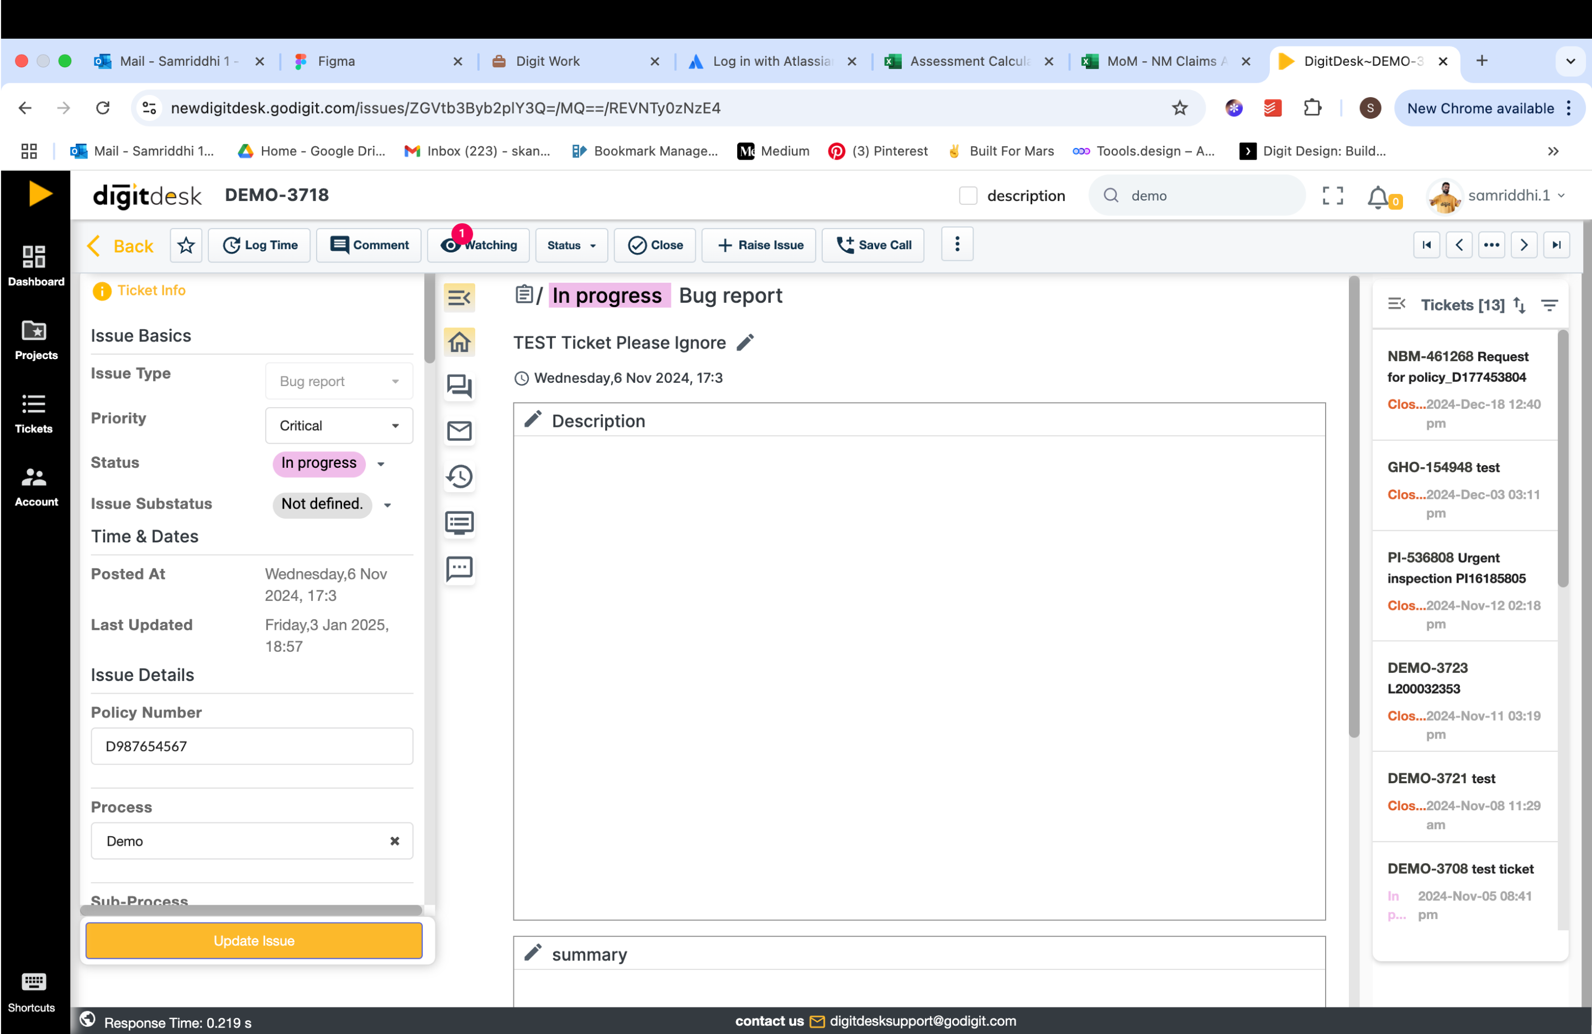Image resolution: width=1592 pixels, height=1034 pixels.
Task: Switch to Mail - Samriddhi tab
Action: (179, 61)
